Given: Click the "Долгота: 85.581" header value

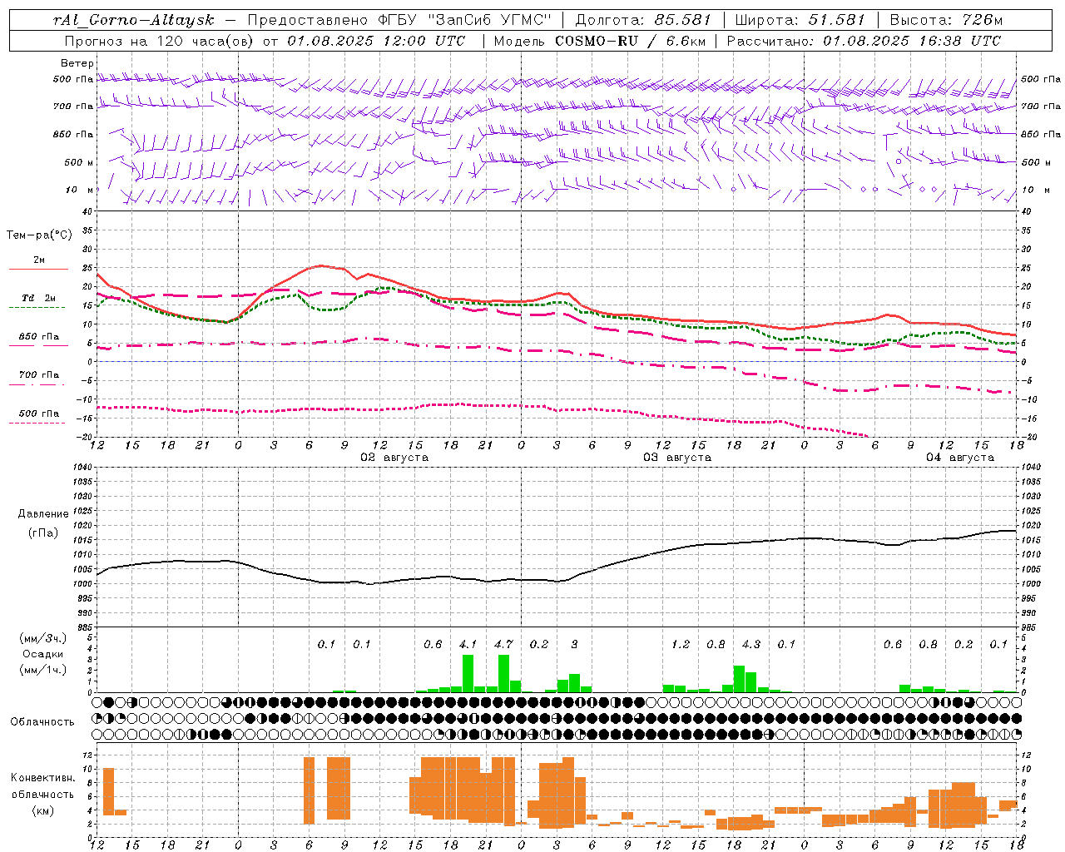Looking at the screenshot, I should pyautogui.click(x=643, y=20).
